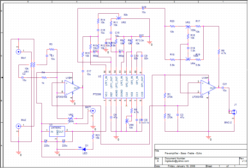The image size is (248, 168).
Task: Click the R14 15k resistor symbol
Action: point(98,21)
